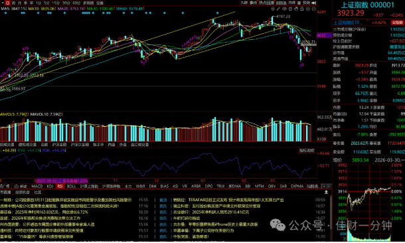Click the lock icon on chart toolbar

(x=302, y=9)
